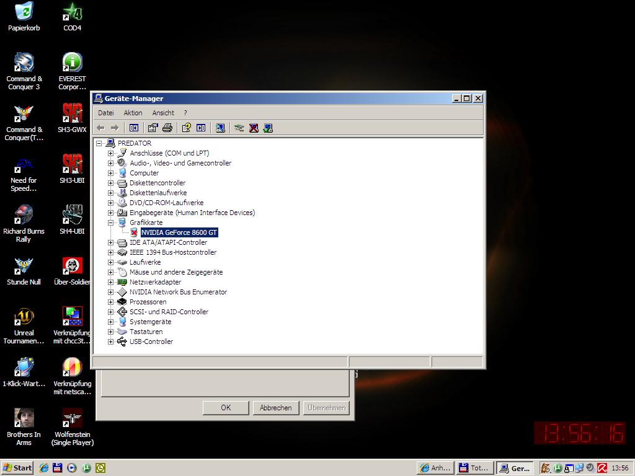Viewport: 635px width, 476px height.
Task: Launch Internet Explorer from quick launch
Action: 44,468
